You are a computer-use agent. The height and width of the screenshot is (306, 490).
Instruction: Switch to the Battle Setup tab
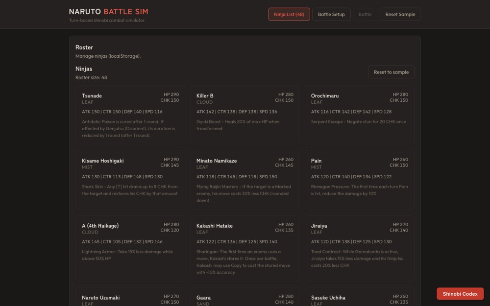(x=331, y=14)
